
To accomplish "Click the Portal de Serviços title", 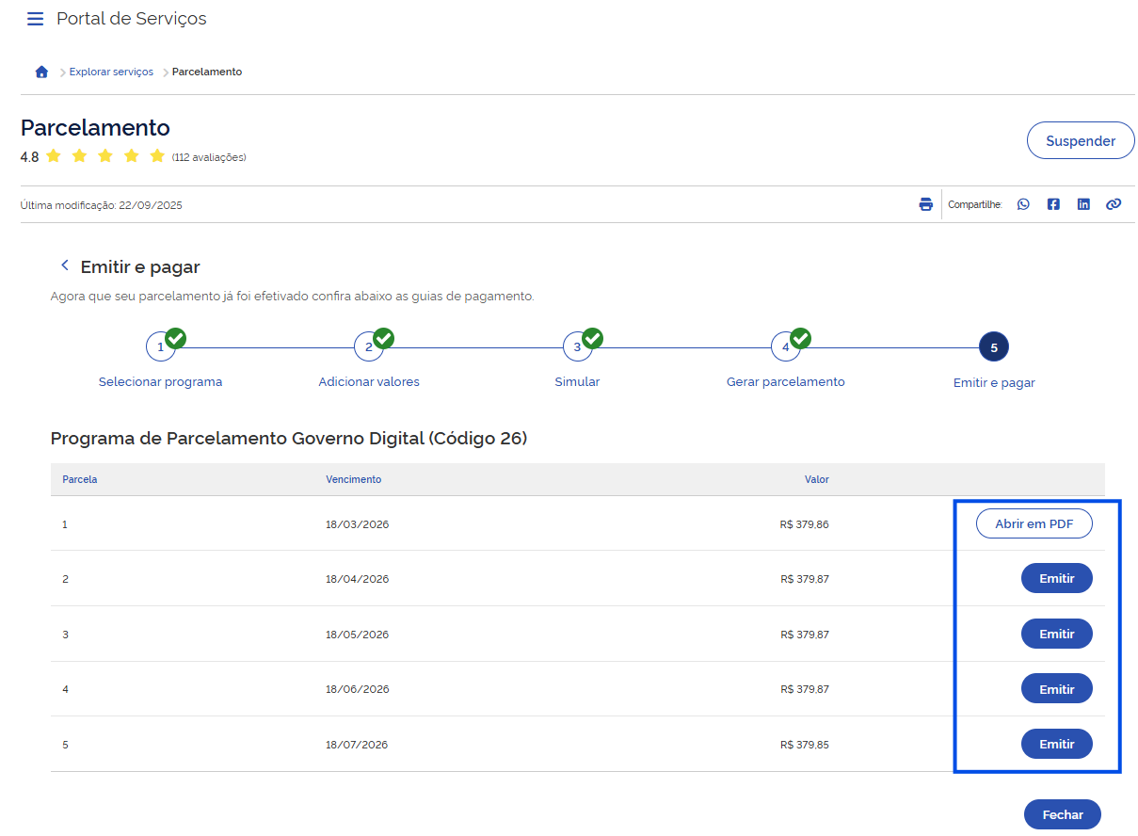I will click(132, 19).
